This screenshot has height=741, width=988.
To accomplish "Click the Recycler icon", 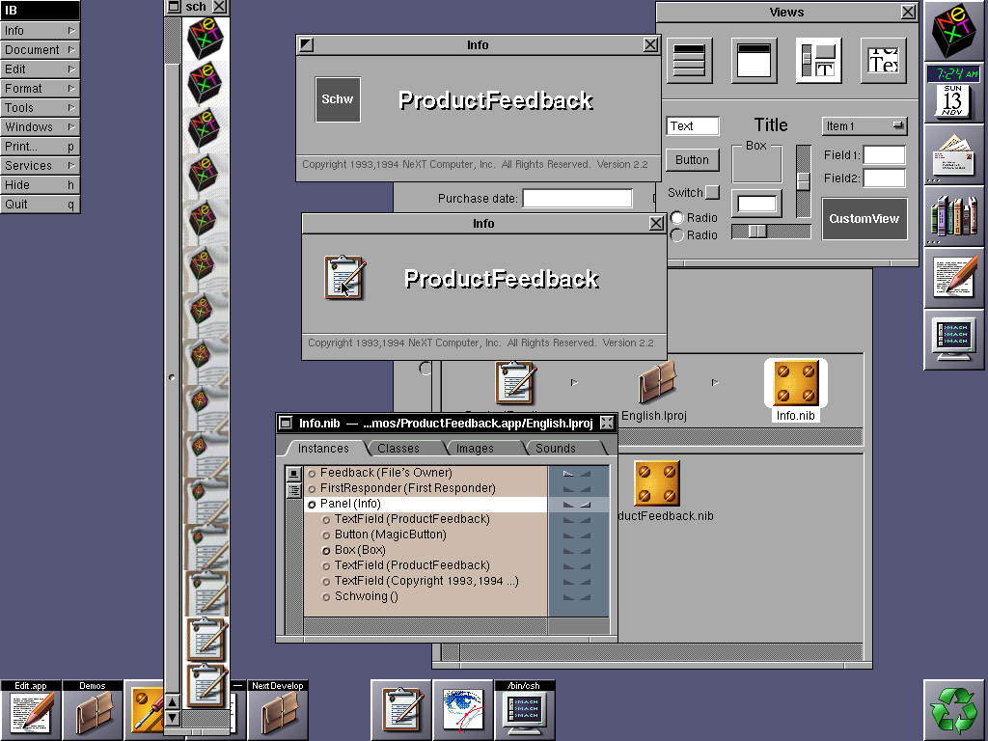I will tap(953, 710).
